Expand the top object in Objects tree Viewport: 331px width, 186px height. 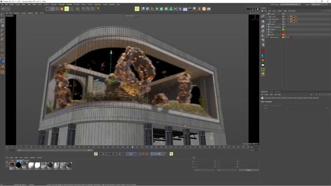[x=267, y=14]
